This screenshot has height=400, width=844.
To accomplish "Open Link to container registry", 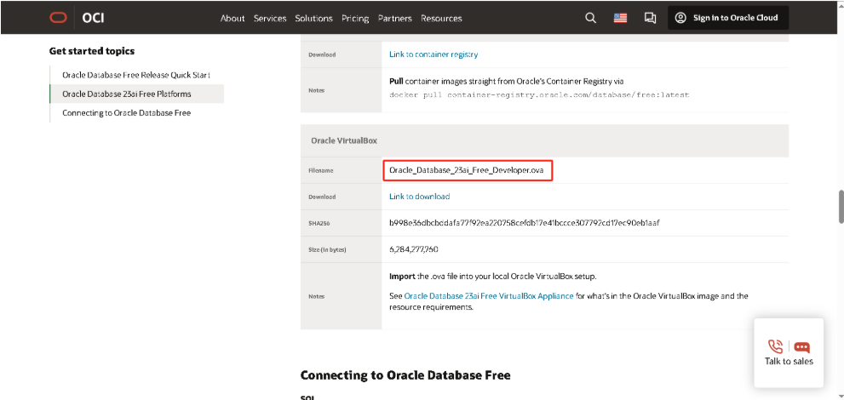I will tap(433, 54).
